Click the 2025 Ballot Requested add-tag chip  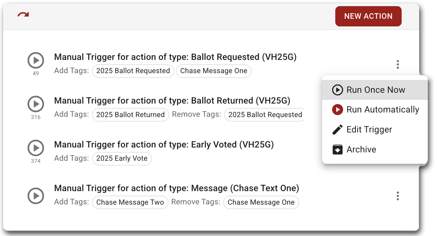click(x=133, y=71)
